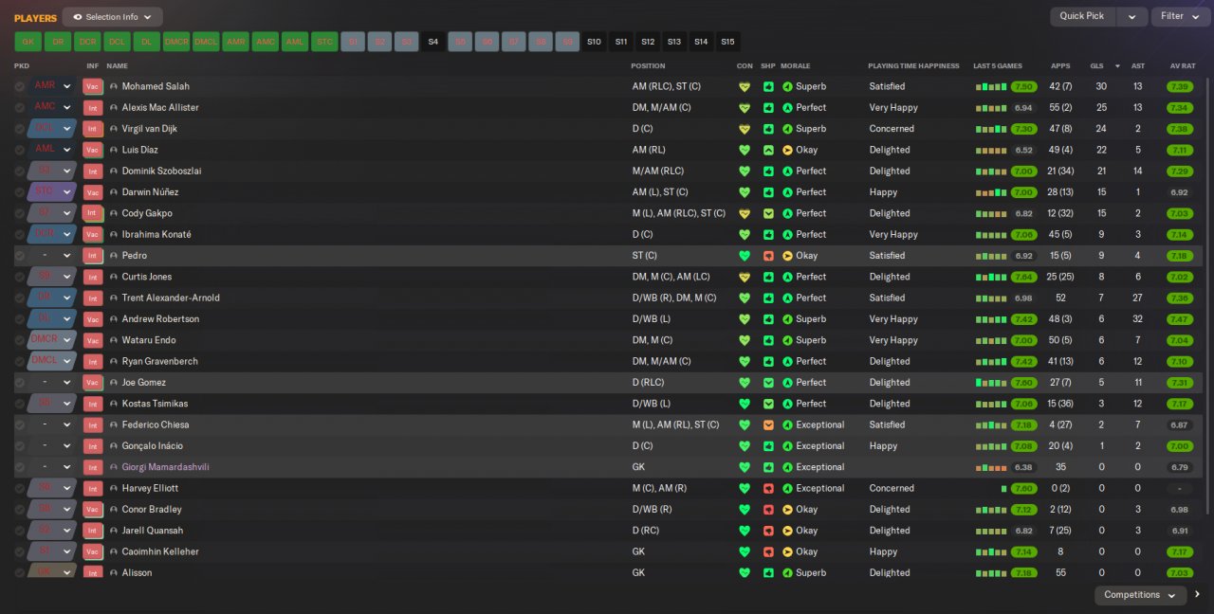This screenshot has width=1214, height=614.
Task: Click Salah's last 5 games form bars
Action: coord(991,86)
